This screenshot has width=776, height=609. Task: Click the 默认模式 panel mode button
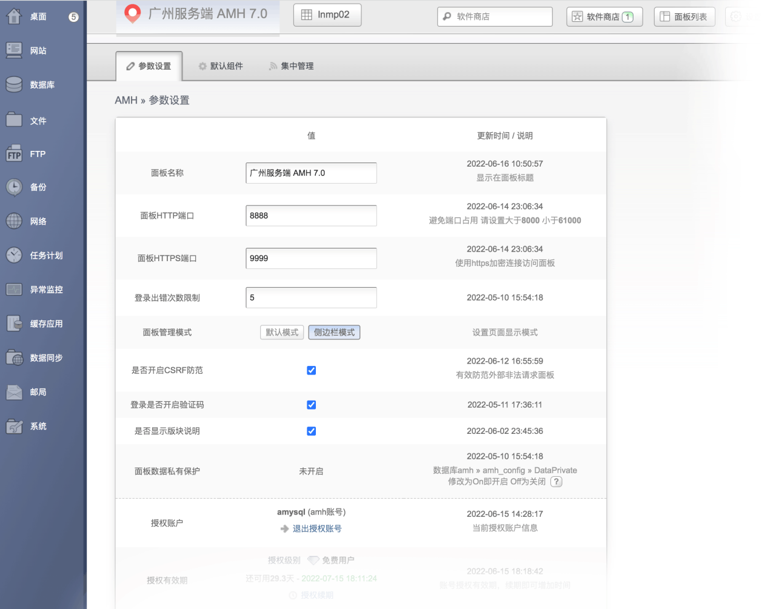point(281,332)
